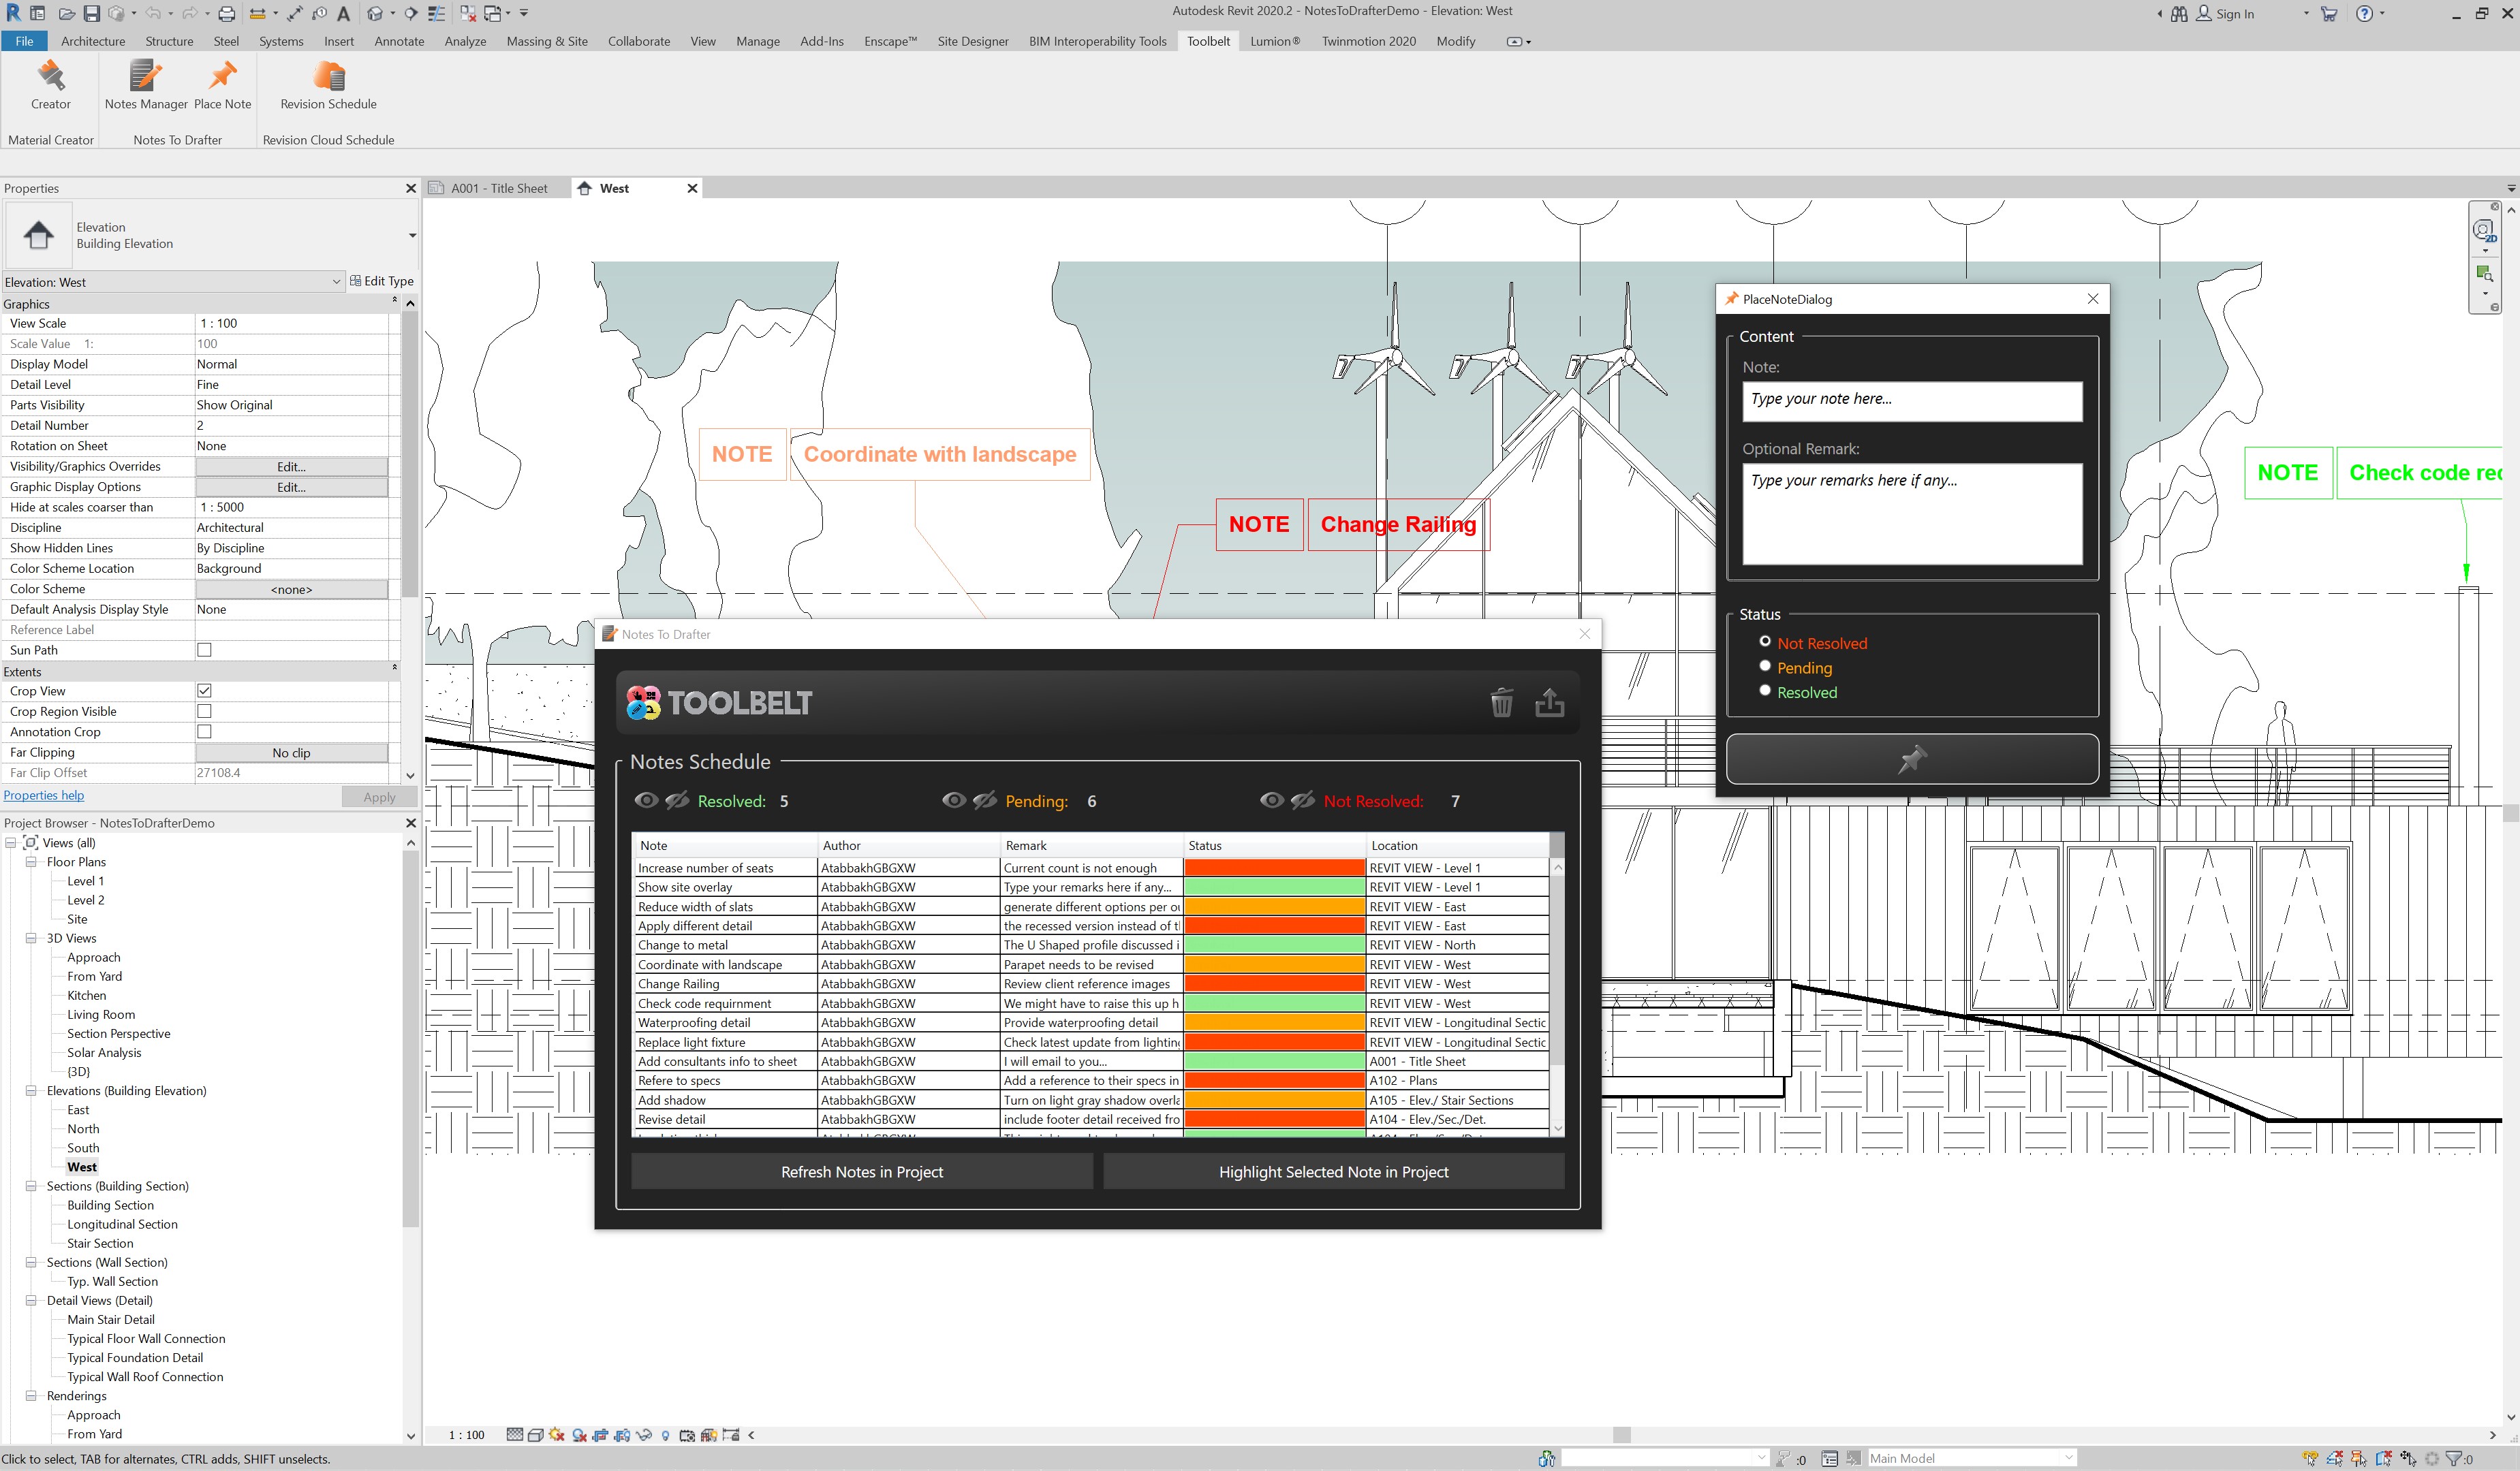Screen dimensions: 2520x1471
Task: Collapse the Elevations (Building Elevation) node
Action: pyautogui.click(x=31, y=1090)
